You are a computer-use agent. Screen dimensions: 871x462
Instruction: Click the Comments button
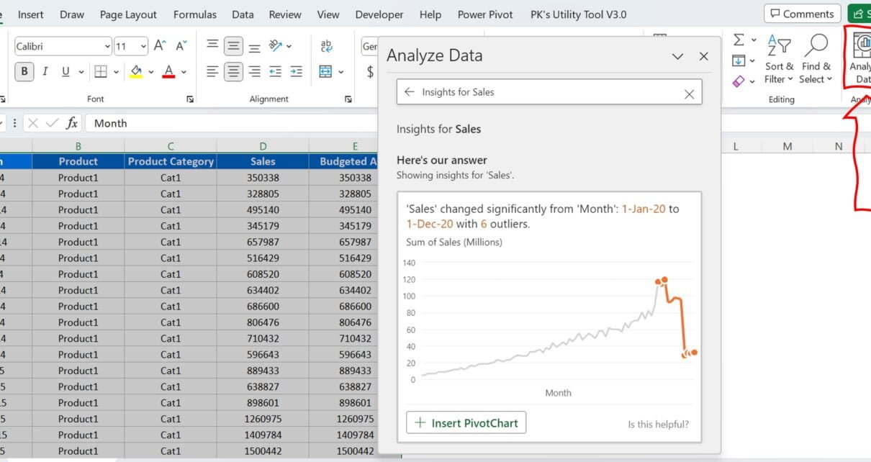click(x=802, y=13)
